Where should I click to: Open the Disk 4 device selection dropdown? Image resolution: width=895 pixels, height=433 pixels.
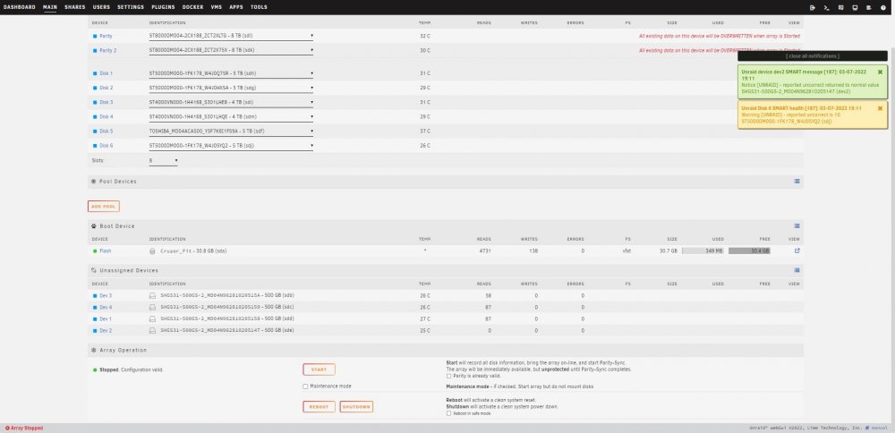231,116
